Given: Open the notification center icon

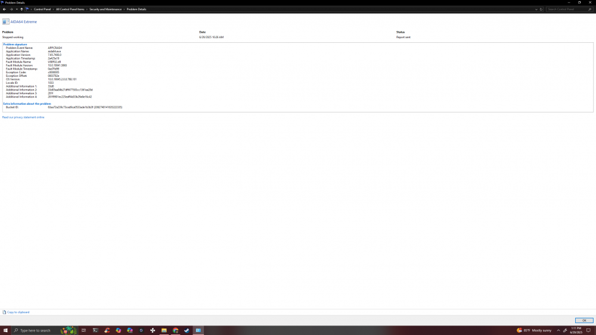Looking at the screenshot, I should (588, 330).
